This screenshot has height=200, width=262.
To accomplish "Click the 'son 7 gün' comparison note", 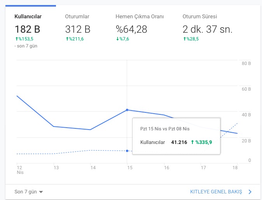I will [x=26, y=46].
